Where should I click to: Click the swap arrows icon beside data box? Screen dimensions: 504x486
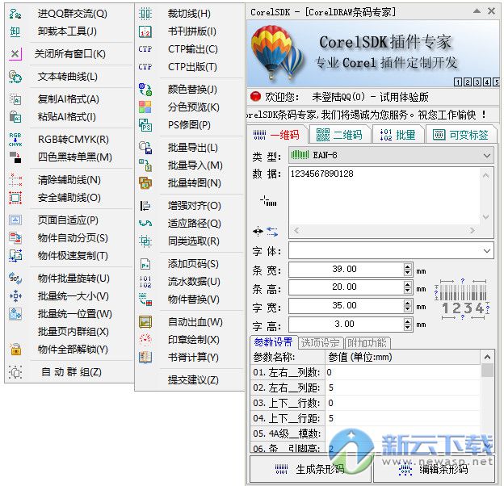coord(272,231)
